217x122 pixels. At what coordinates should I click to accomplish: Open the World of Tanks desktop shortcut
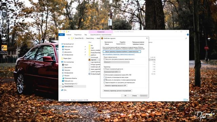click(x=4, y=27)
